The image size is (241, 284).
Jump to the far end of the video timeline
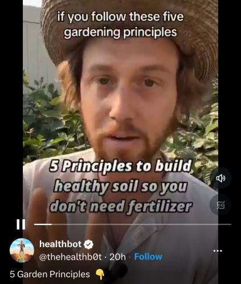point(230,224)
